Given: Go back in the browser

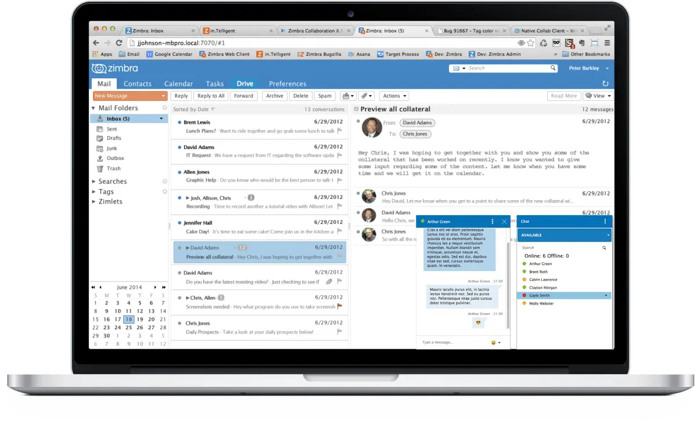Looking at the screenshot, I should coord(96,43).
